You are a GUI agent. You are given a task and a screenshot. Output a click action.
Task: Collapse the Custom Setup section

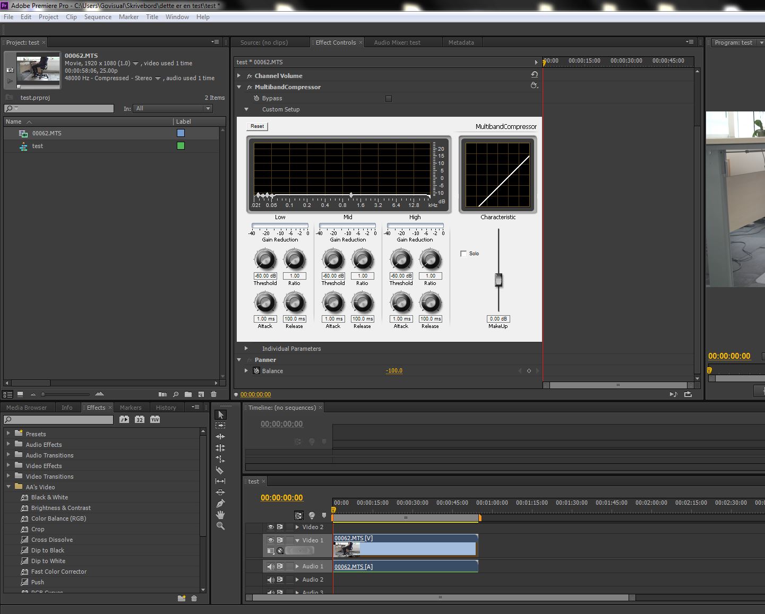246,109
